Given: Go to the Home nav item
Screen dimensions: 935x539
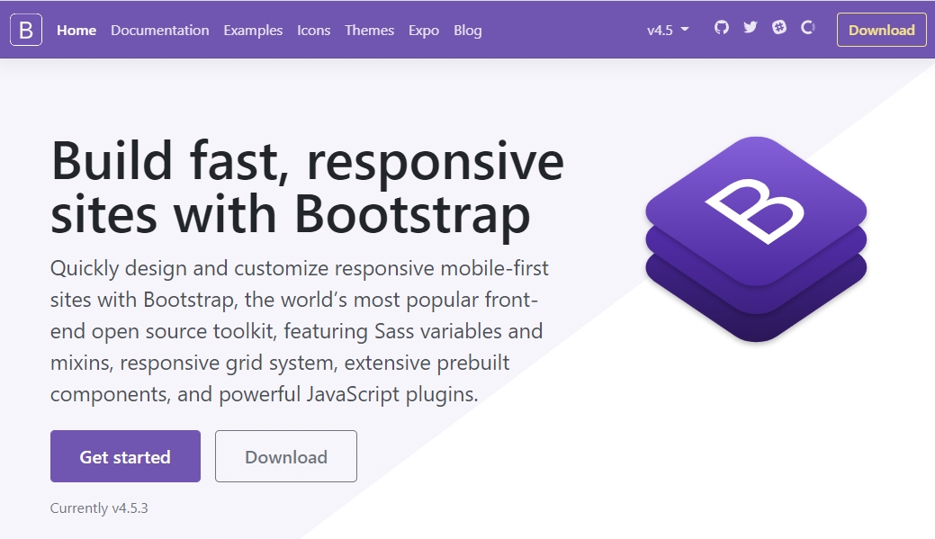Looking at the screenshot, I should [x=76, y=31].
